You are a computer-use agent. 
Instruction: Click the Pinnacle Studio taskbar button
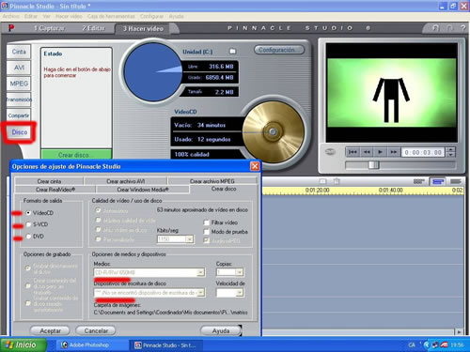coord(166,345)
